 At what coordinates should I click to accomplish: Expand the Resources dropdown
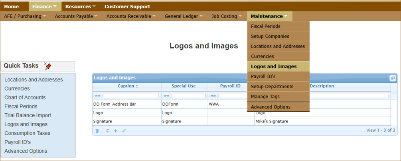81,6
